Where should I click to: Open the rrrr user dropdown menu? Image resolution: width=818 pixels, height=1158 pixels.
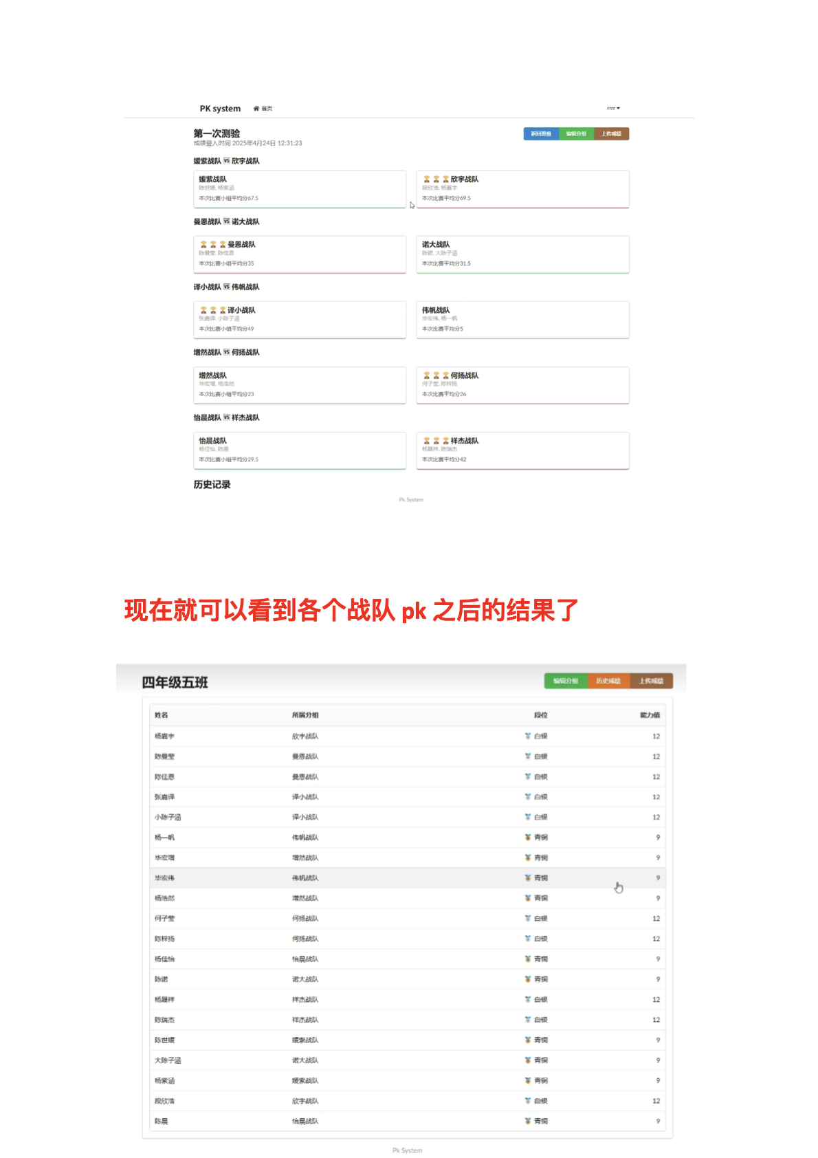[613, 109]
